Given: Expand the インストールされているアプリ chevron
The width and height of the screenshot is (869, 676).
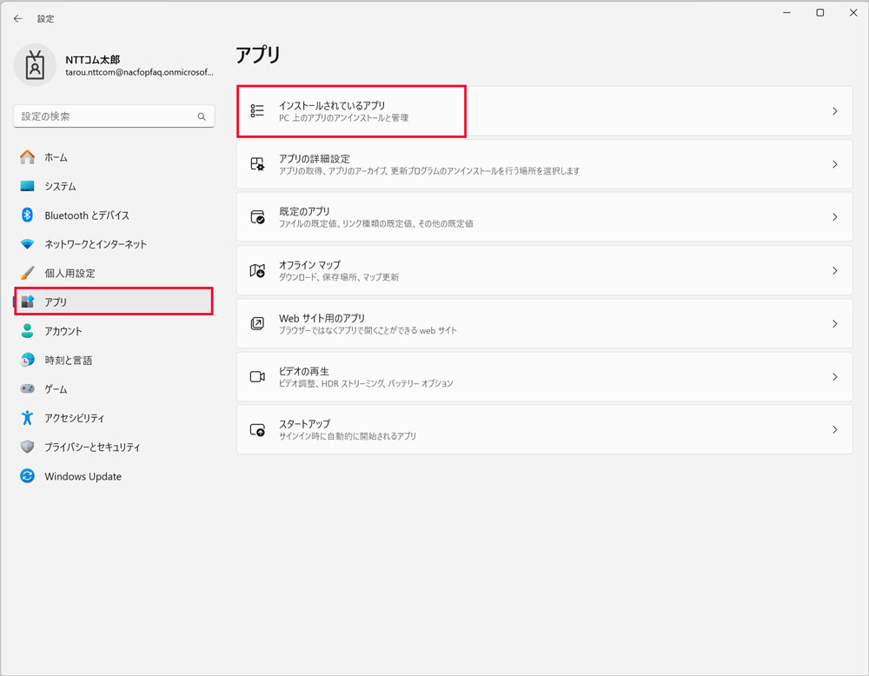Looking at the screenshot, I should point(834,111).
